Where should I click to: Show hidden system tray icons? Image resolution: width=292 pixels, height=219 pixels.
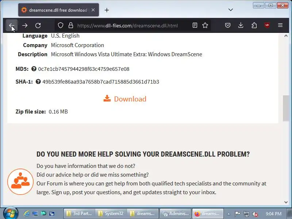[229, 214]
